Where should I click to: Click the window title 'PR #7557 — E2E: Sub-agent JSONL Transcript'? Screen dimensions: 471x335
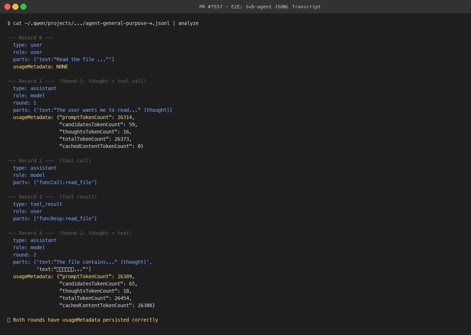[x=260, y=7]
